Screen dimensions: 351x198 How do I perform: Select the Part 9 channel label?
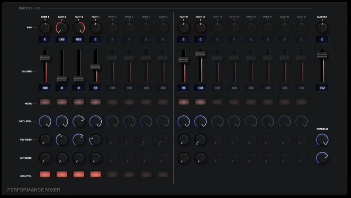[184, 17]
